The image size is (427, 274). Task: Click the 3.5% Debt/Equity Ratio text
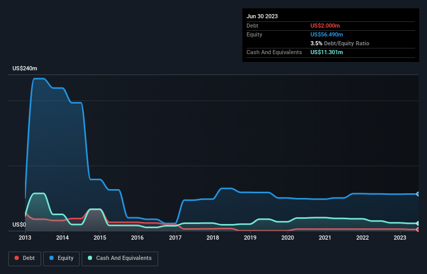pyautogui.click(x=340, y=43)
